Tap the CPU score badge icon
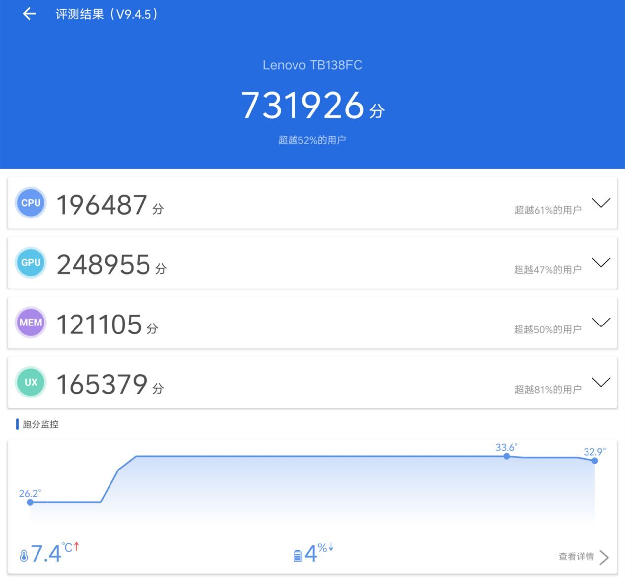 31,203
